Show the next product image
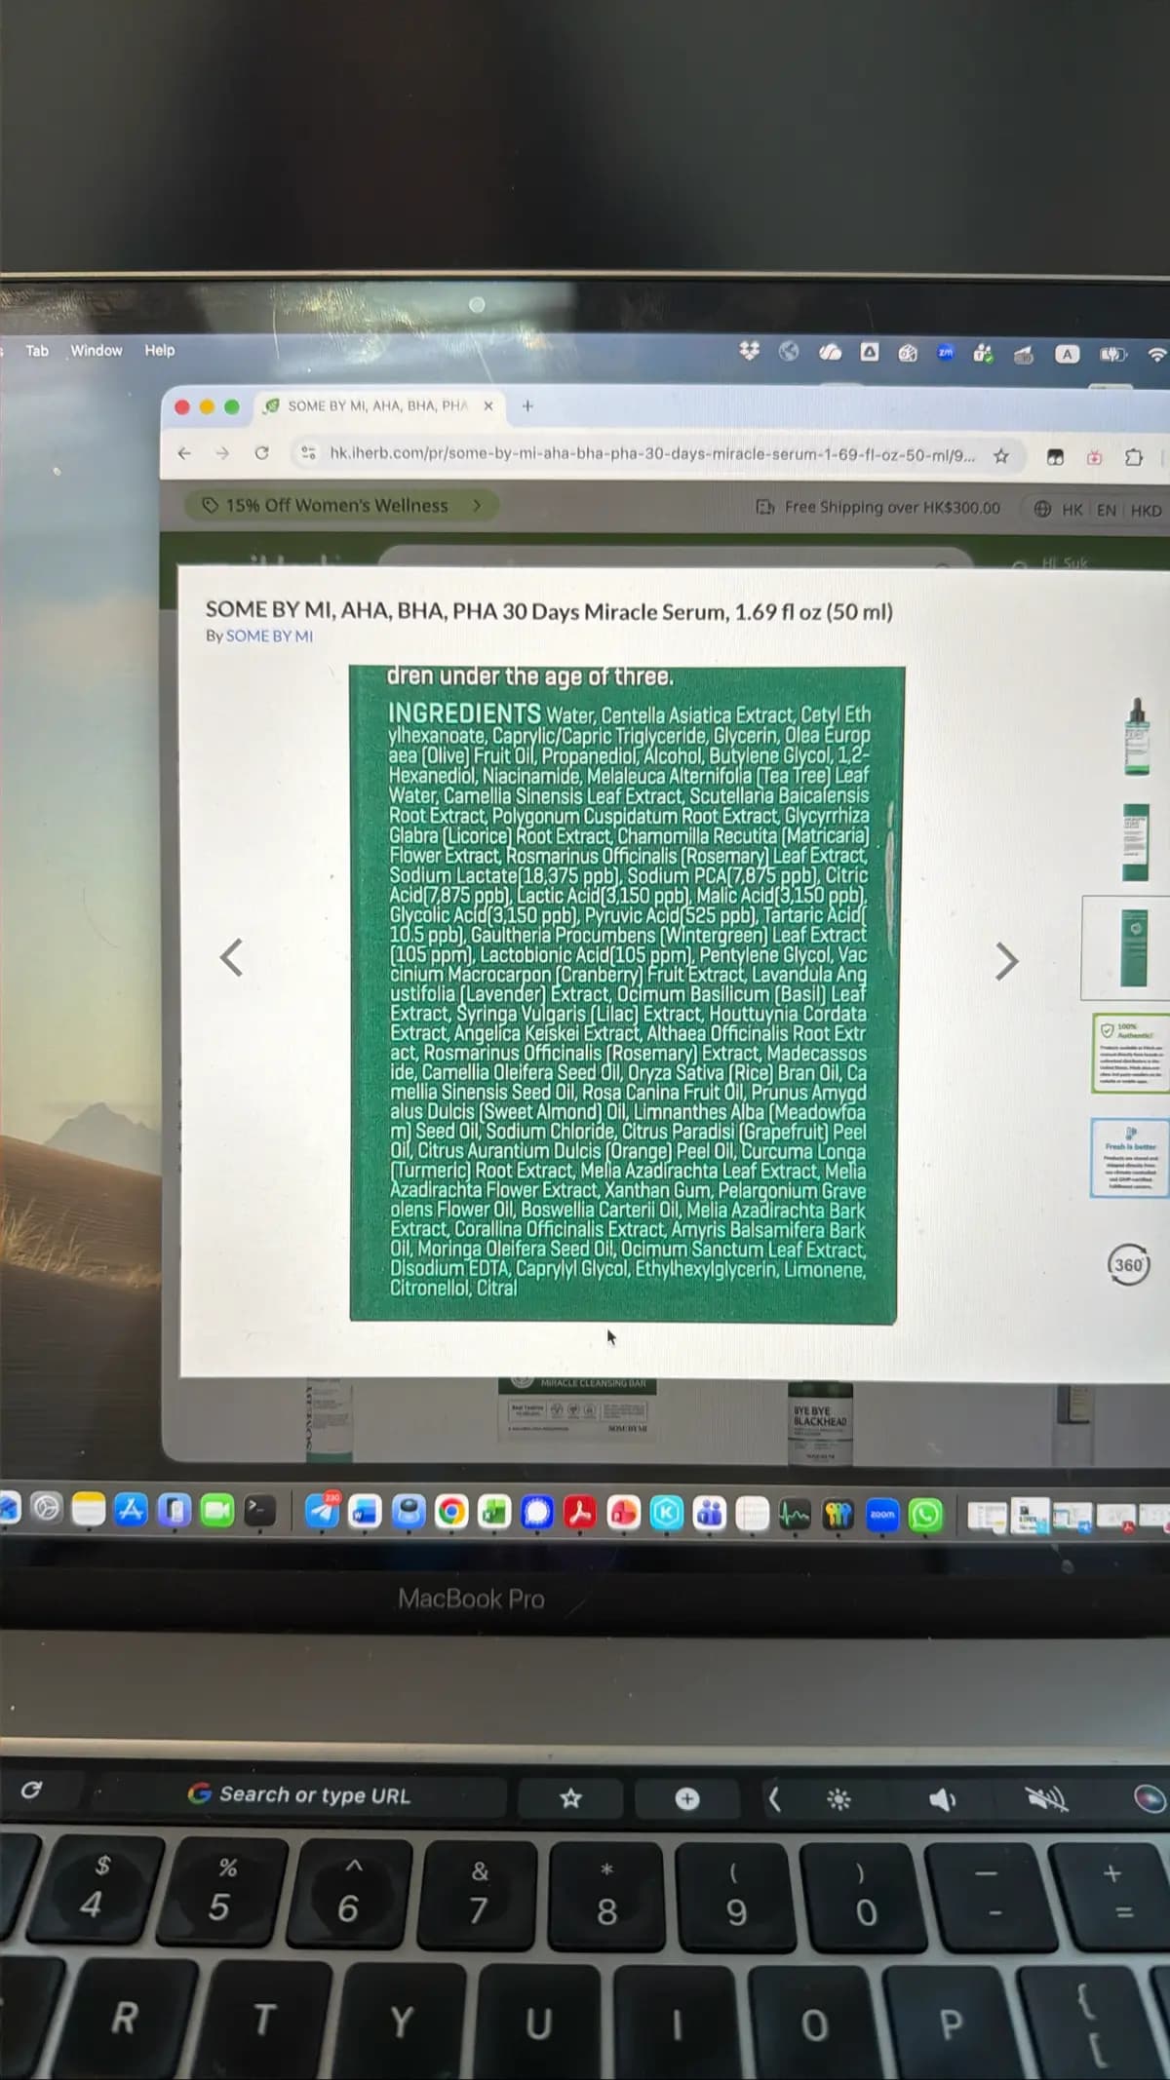Screen dimensions: 1170x2080 tap(1006, 961)
